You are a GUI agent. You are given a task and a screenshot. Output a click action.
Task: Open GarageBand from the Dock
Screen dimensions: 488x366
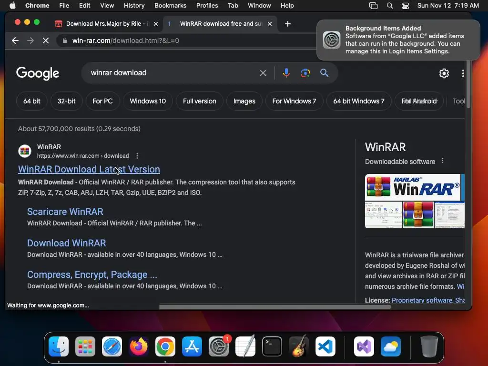[x=299, y=346]
